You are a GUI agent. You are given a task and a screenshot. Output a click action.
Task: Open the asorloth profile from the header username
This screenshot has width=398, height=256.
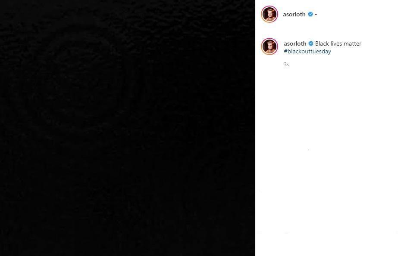pos(294,15)
